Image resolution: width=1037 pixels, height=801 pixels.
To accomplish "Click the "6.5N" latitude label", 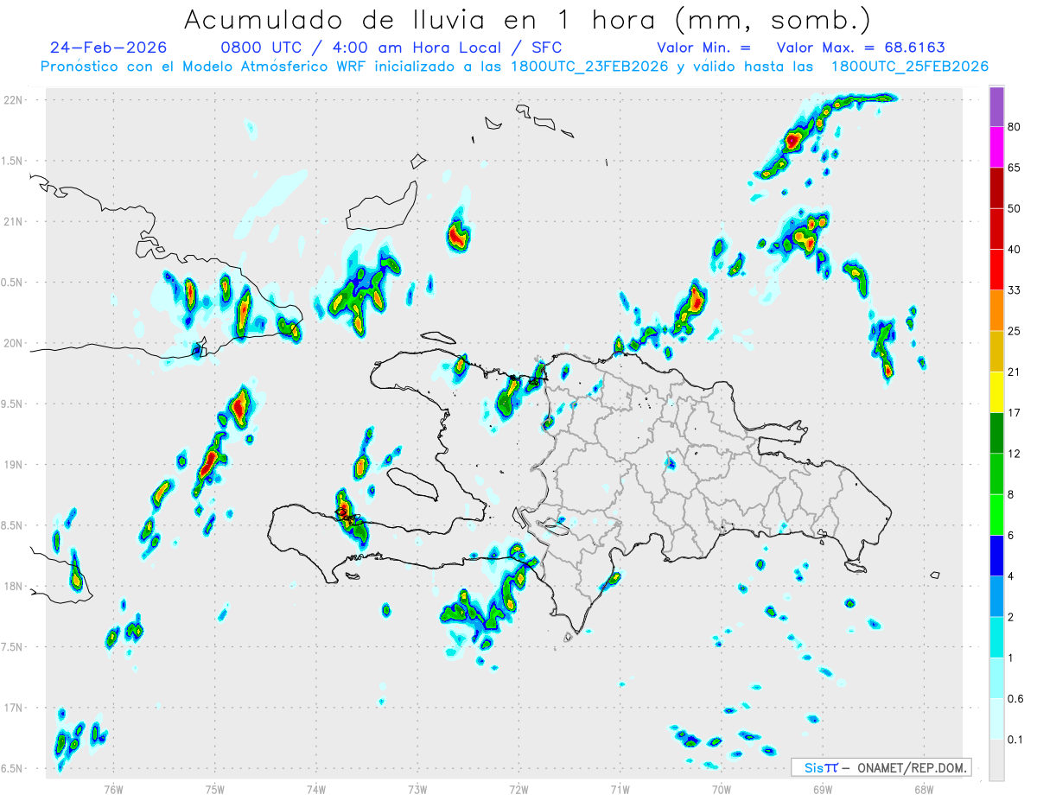I will click(x=12, y=768).
